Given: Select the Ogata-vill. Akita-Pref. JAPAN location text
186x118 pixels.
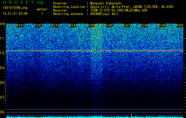Looking at the screenshot, I should point(132,7).
